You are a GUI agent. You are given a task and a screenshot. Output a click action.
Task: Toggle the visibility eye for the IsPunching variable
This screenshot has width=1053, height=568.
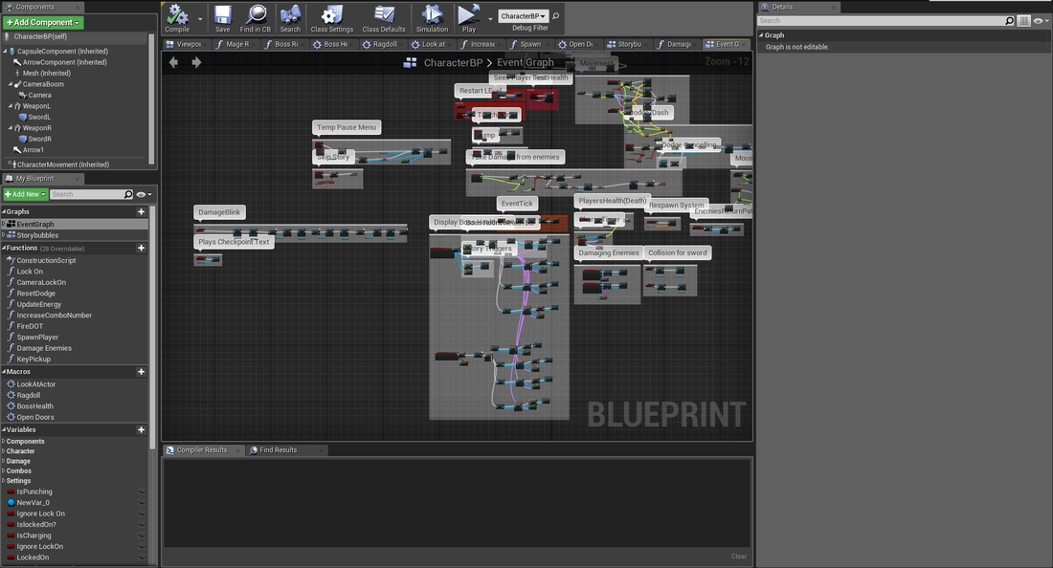pos(142,492)
